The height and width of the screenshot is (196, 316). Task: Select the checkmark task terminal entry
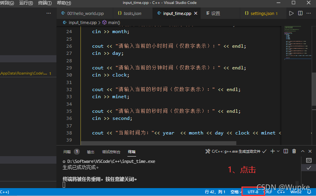309,168
